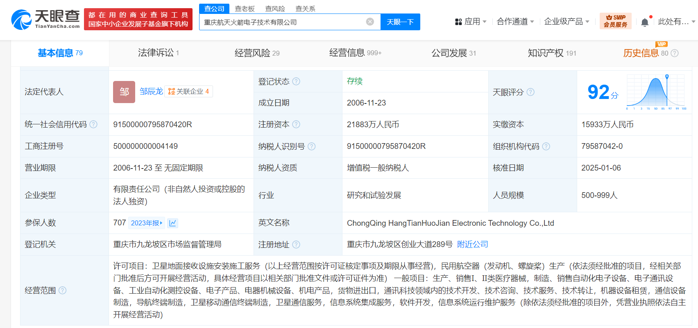This screenshot has width=698, height=328.
Task: Click help icon beside 统一社会信用代码
Action: (x=93, y=124)
